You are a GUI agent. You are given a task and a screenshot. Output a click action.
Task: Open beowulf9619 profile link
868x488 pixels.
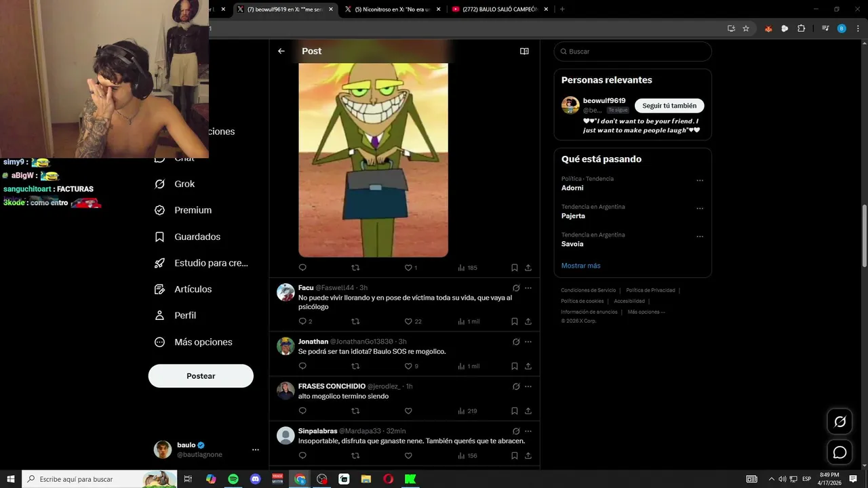(x=604, y=101)
